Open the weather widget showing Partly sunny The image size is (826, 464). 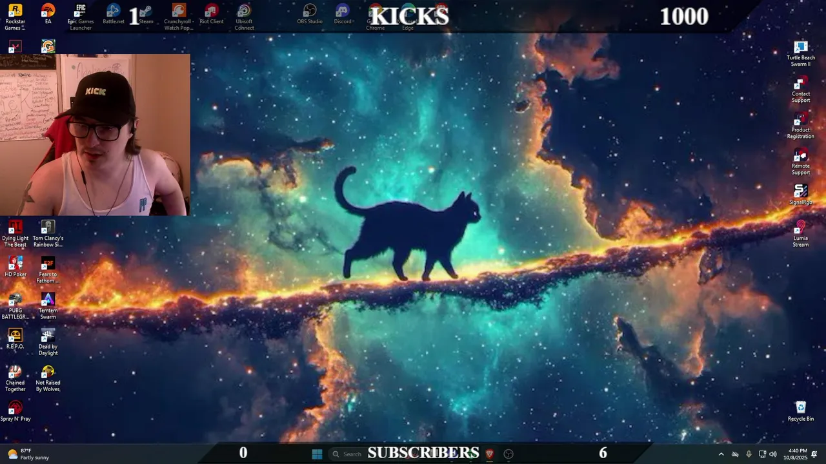click(x=28, y=454)
